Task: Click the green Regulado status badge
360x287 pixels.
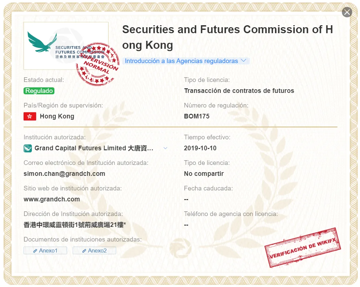Action: click(x=39, y=91)
